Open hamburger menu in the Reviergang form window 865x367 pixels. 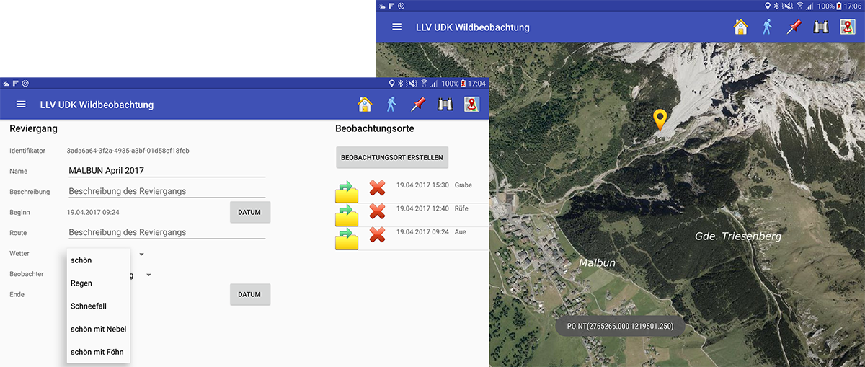pos(21,105)
